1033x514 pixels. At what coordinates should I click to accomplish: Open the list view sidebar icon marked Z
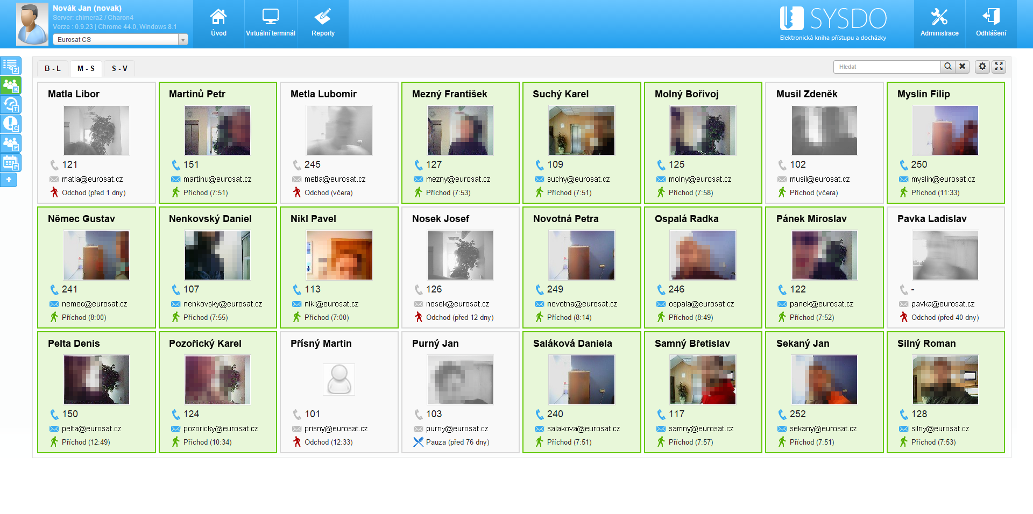point(11,66)
